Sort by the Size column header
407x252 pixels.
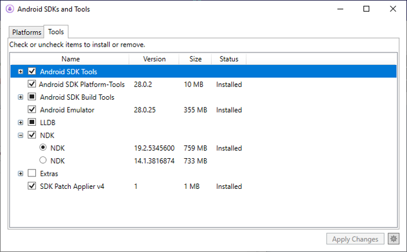[195, 59]
